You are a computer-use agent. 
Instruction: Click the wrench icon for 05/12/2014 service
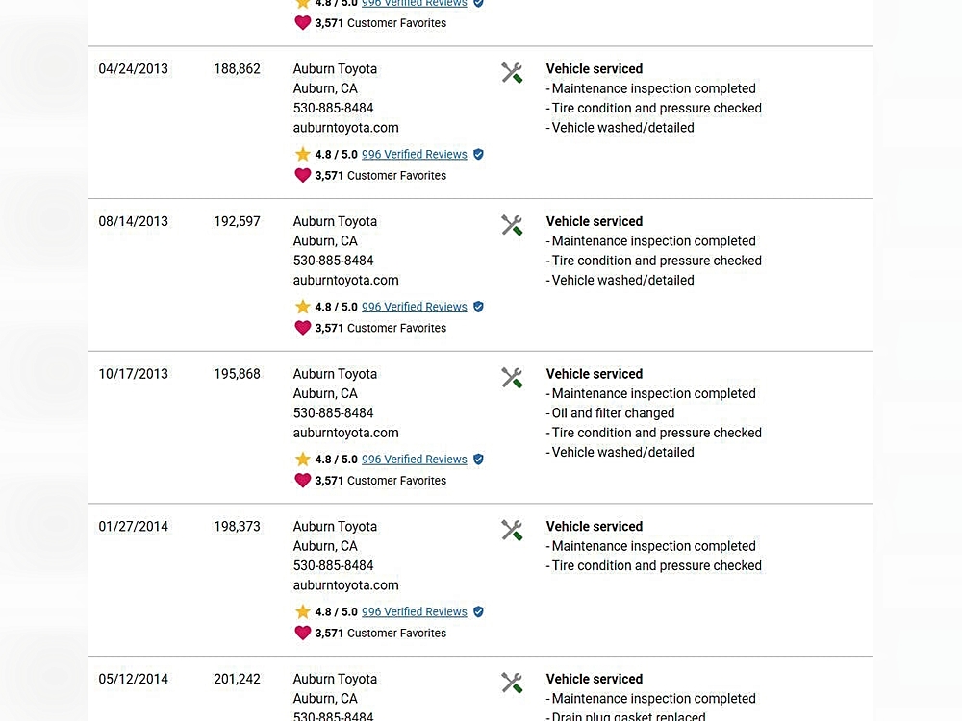pyautogui.click(x=512, y=683)
